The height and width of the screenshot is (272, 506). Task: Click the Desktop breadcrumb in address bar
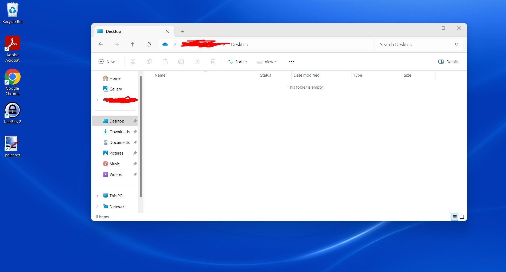(240, 44)
